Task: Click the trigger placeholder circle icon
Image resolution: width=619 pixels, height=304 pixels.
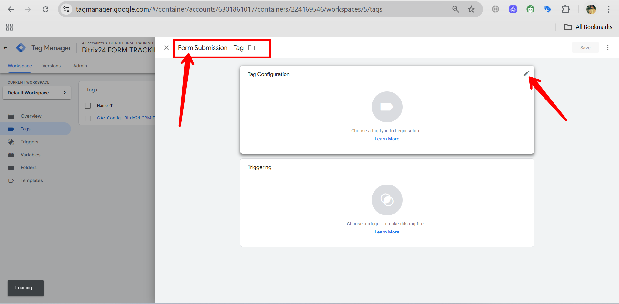Action: coord(387,200)
